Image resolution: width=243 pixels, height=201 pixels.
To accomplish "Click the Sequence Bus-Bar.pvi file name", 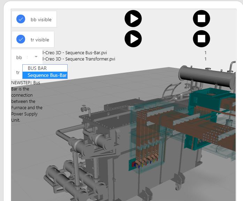I will point(75,53).
